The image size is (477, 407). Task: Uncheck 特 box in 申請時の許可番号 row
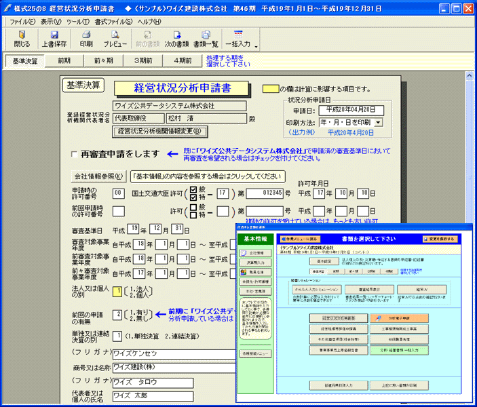click(193, 197)
